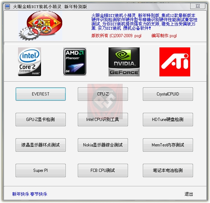Click the red ATI logo
210x203 pixels.
coord(175,62)
